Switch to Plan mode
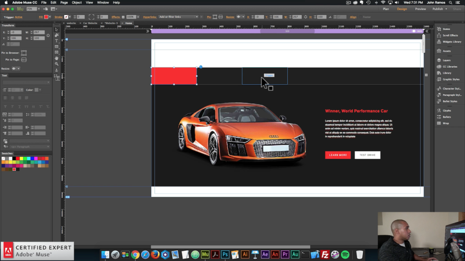Viewport: 465px width, 261px height. tap(386, 9)
